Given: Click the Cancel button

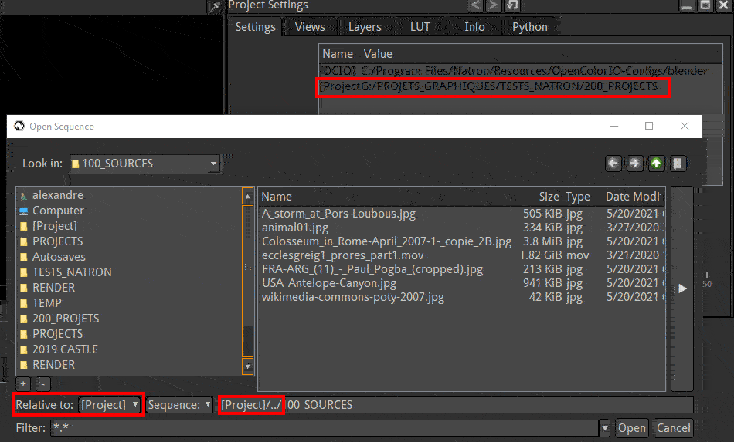Looking at the screenshot, I should click(673, 428).
